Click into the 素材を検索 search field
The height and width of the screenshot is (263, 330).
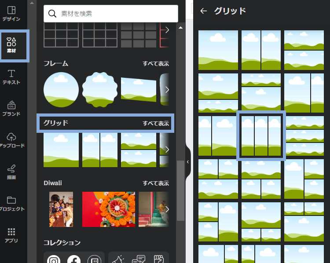[111, 14]
